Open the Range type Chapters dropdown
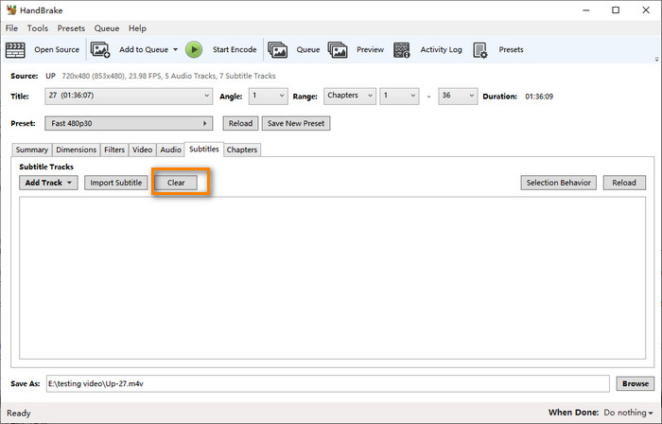This screenshot has width=662, height=424. [x=350, y=96]
